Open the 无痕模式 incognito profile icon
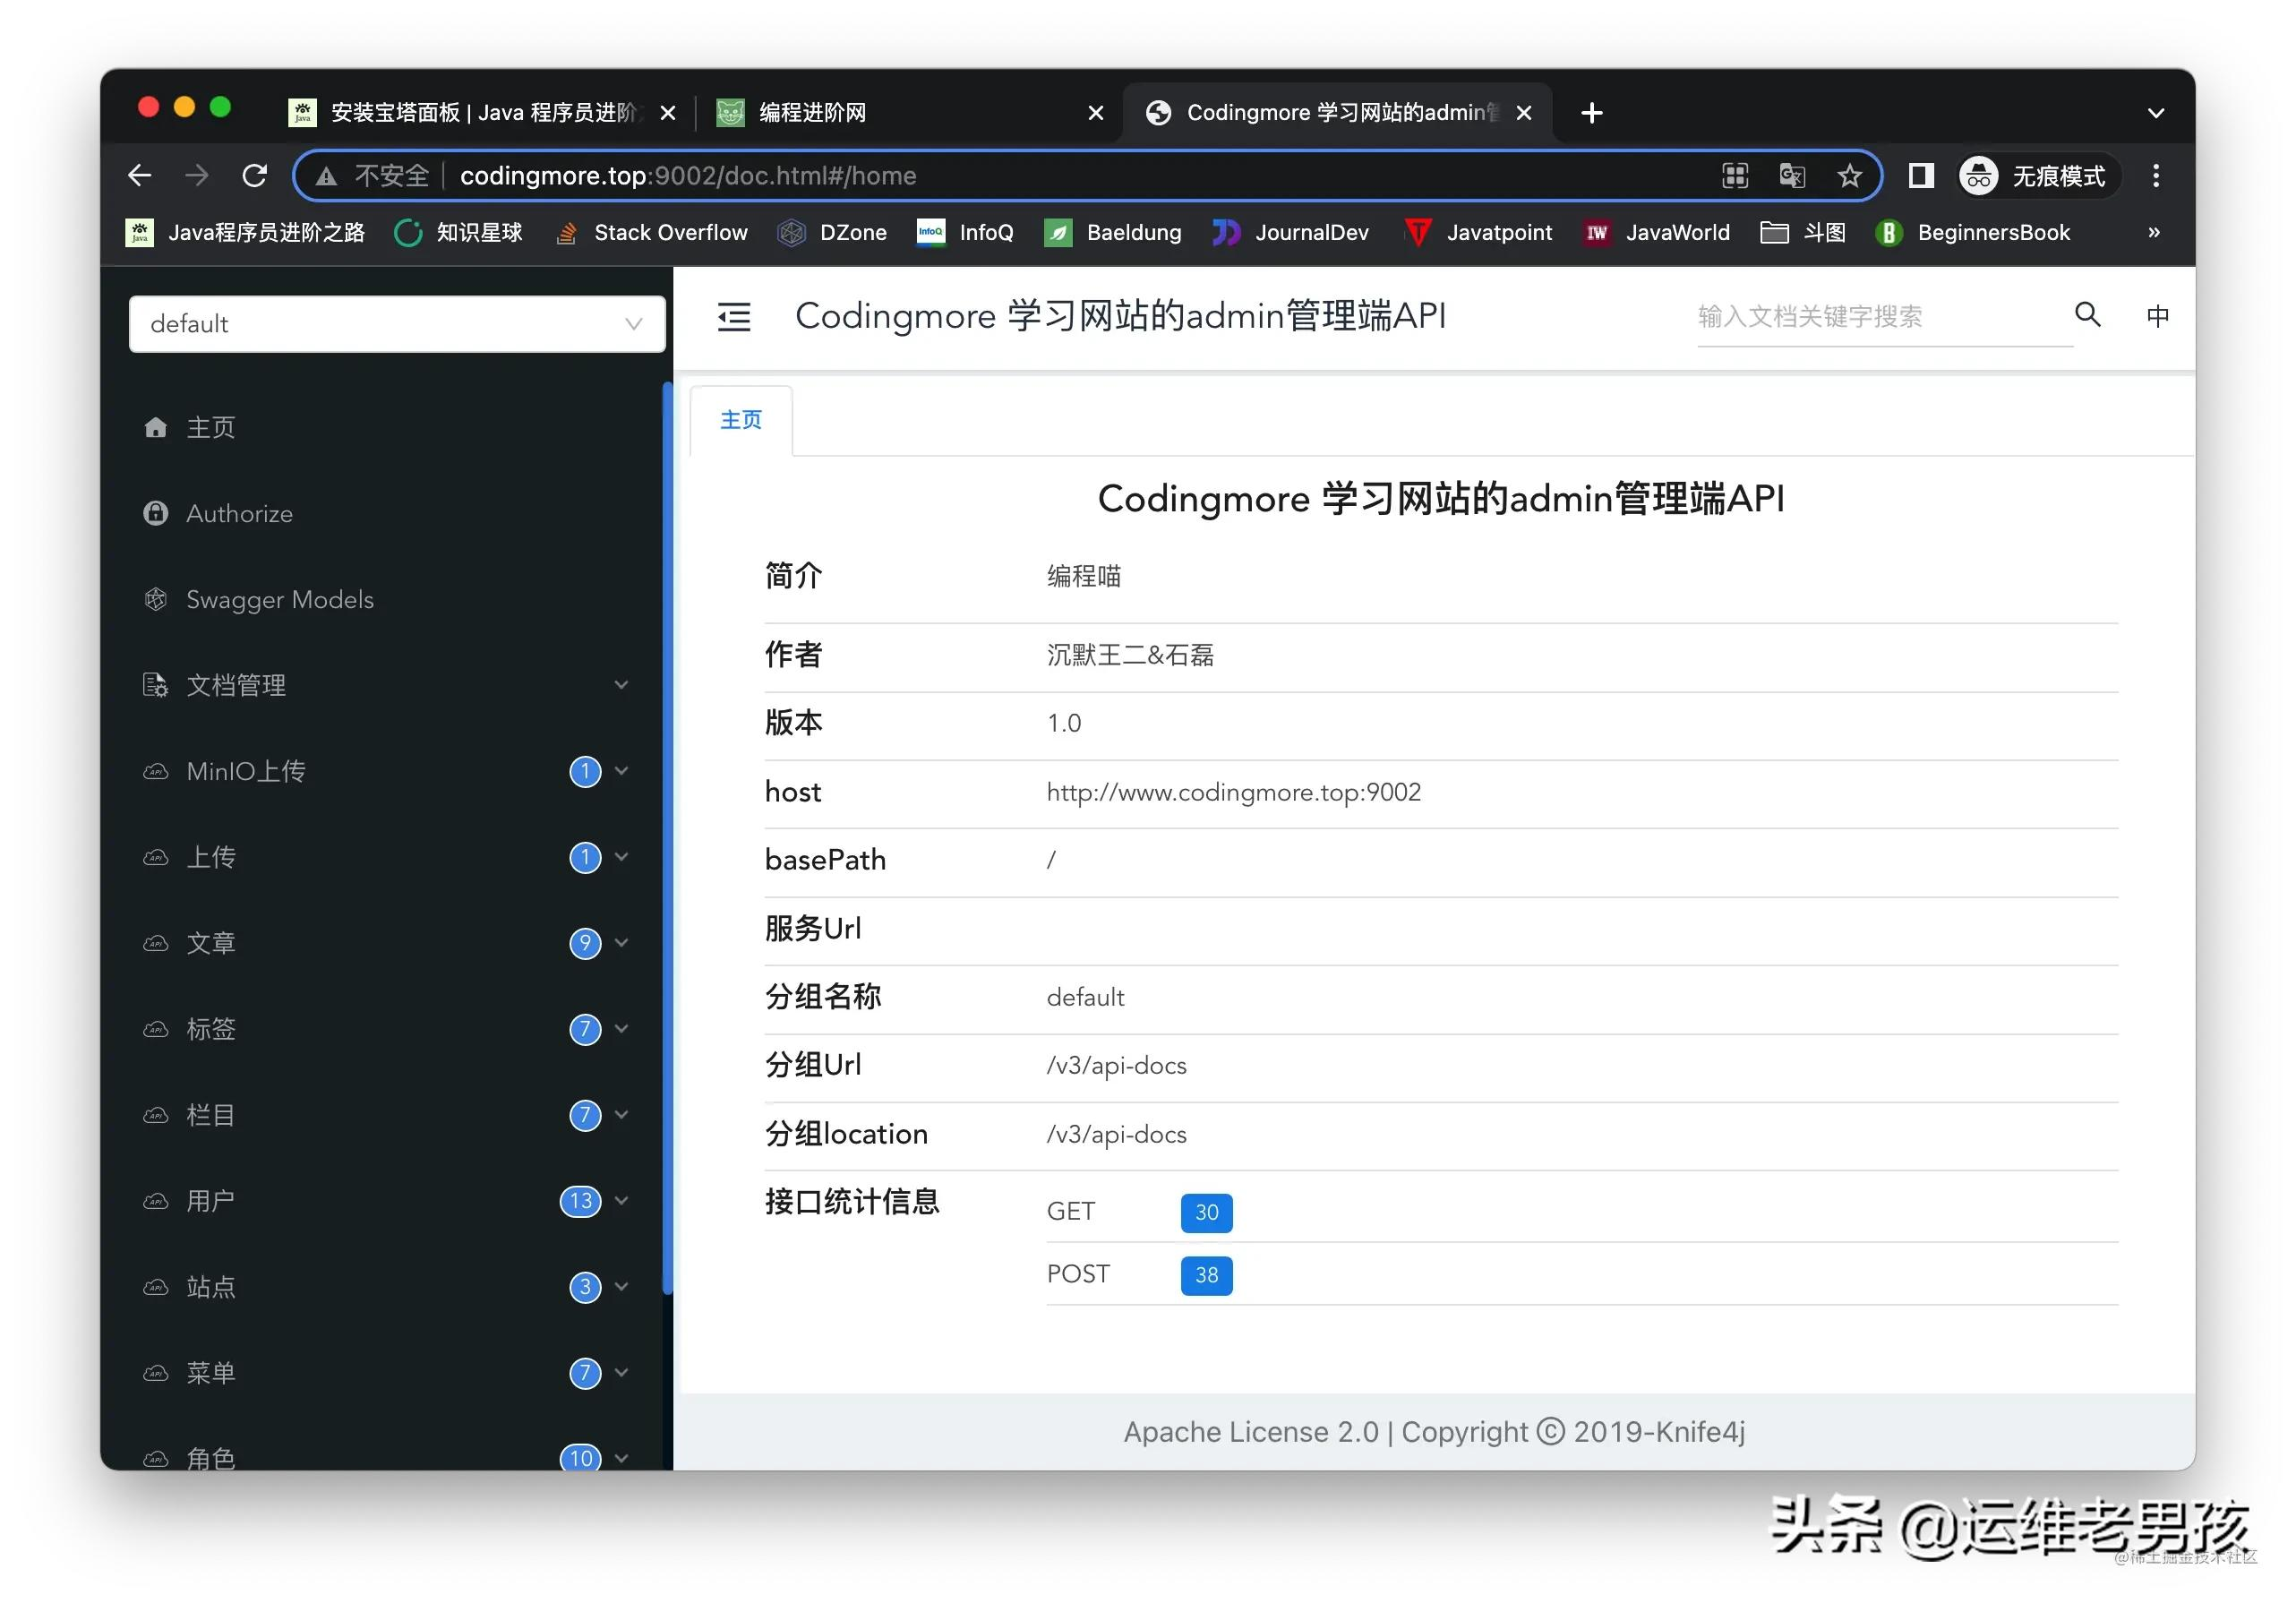Viewport: 2296px width, 1603px height. (1980, 175)
